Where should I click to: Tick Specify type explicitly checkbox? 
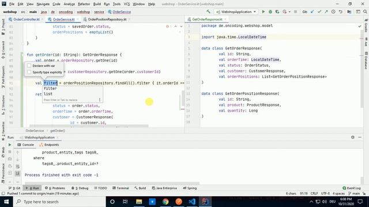(x=29, y=72)
